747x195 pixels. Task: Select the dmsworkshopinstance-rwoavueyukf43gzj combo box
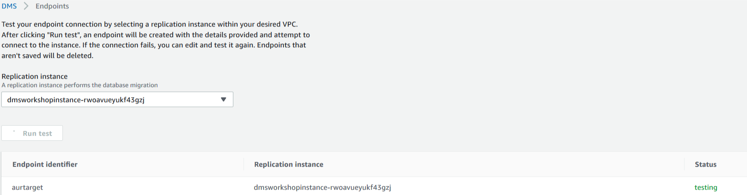(x=117, y=99)
